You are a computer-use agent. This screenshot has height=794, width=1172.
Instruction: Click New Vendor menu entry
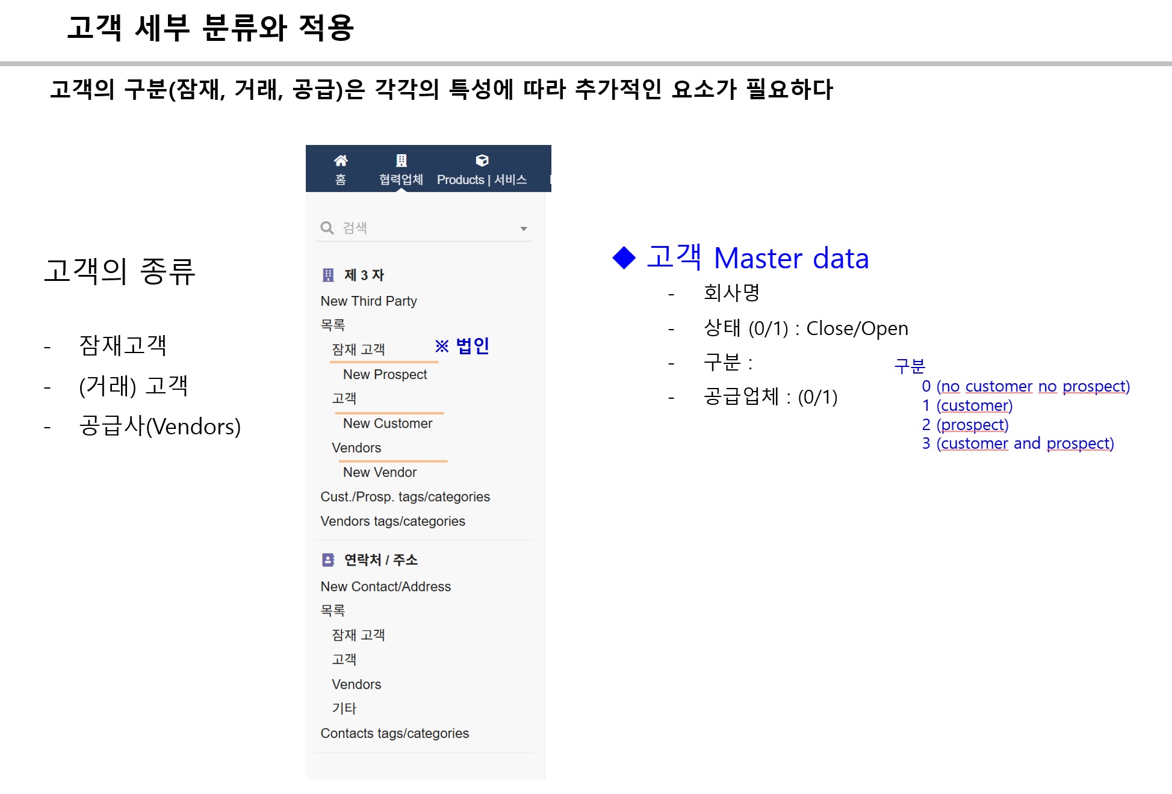(379, 472)
